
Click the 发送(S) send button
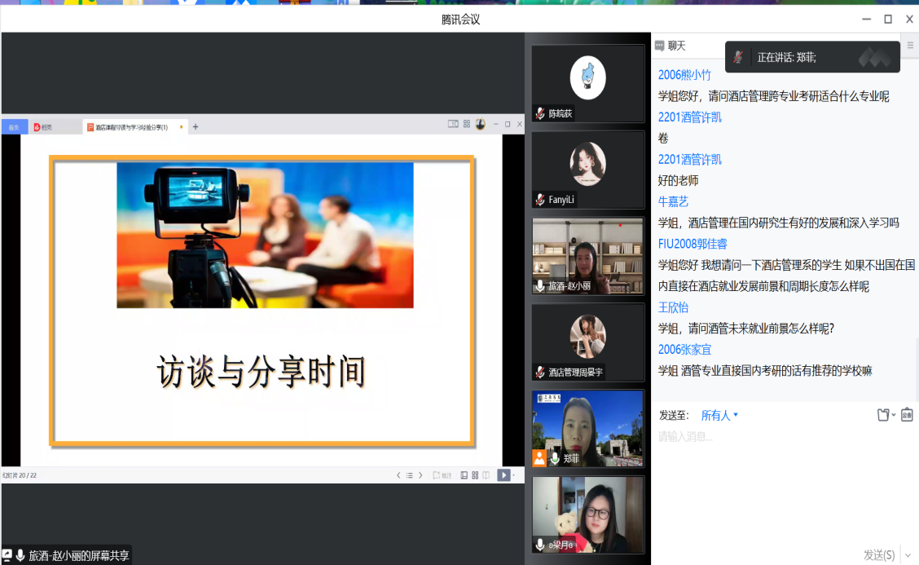click(878, 555)
